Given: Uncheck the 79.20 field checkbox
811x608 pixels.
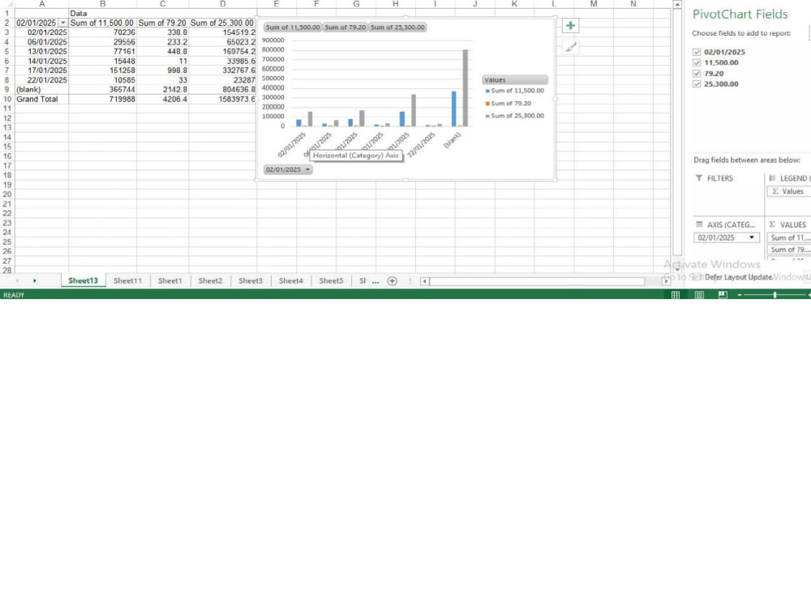Looking at the screenshot, I should [x=697, y=74].
